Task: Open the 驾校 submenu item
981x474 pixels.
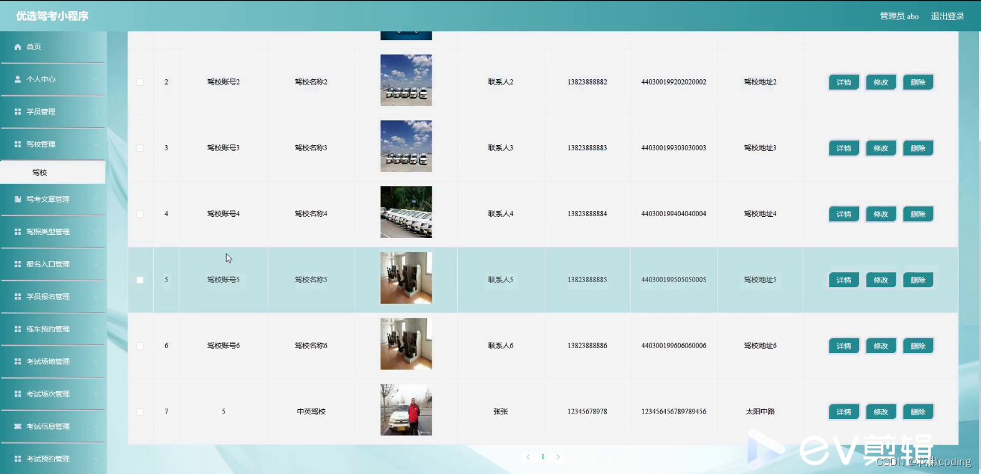Action: (x=53, y=173)
